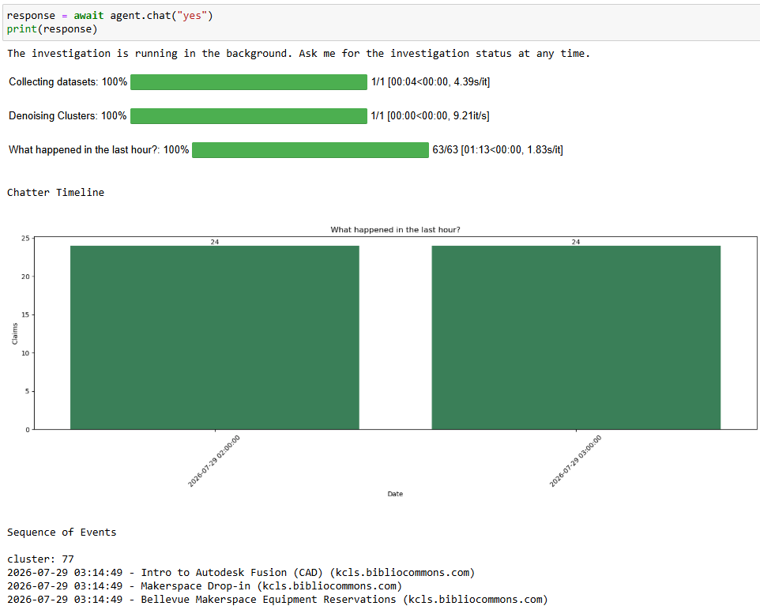This screenshot has height=606, width=760.
Task: Click the '24' value label above the 02:00 bar
Action: [x=215, y=242]
